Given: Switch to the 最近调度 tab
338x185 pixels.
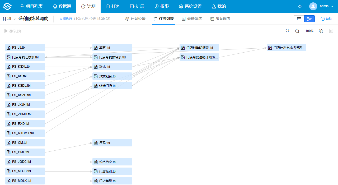Looking at the screenshot, I should (x=192, y=19).
